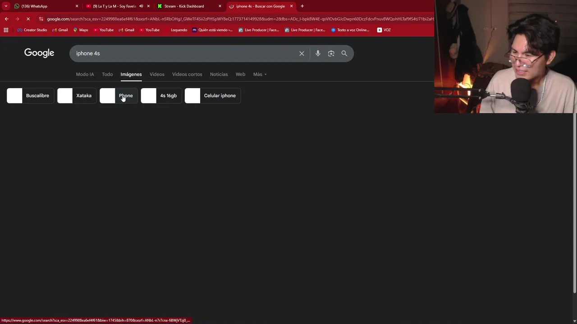Image resolution: width=577 pixels, height=324 pixels.
Task: Filter images by Xataka chip
Action: [77, 95]
